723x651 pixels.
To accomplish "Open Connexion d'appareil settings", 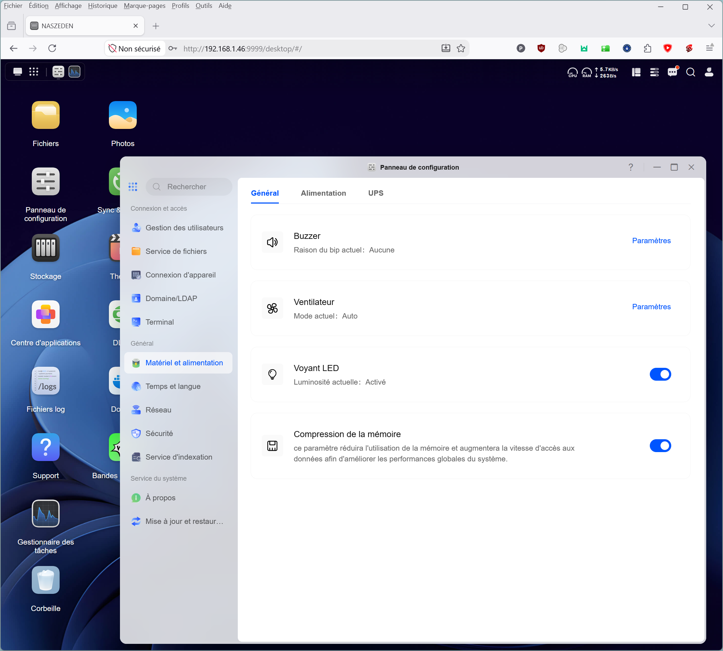I will tap(178, 275).
